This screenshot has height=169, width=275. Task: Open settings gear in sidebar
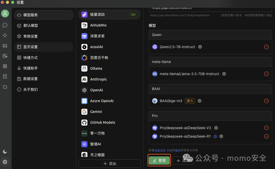pyautogui.click(x=5, y=162)
